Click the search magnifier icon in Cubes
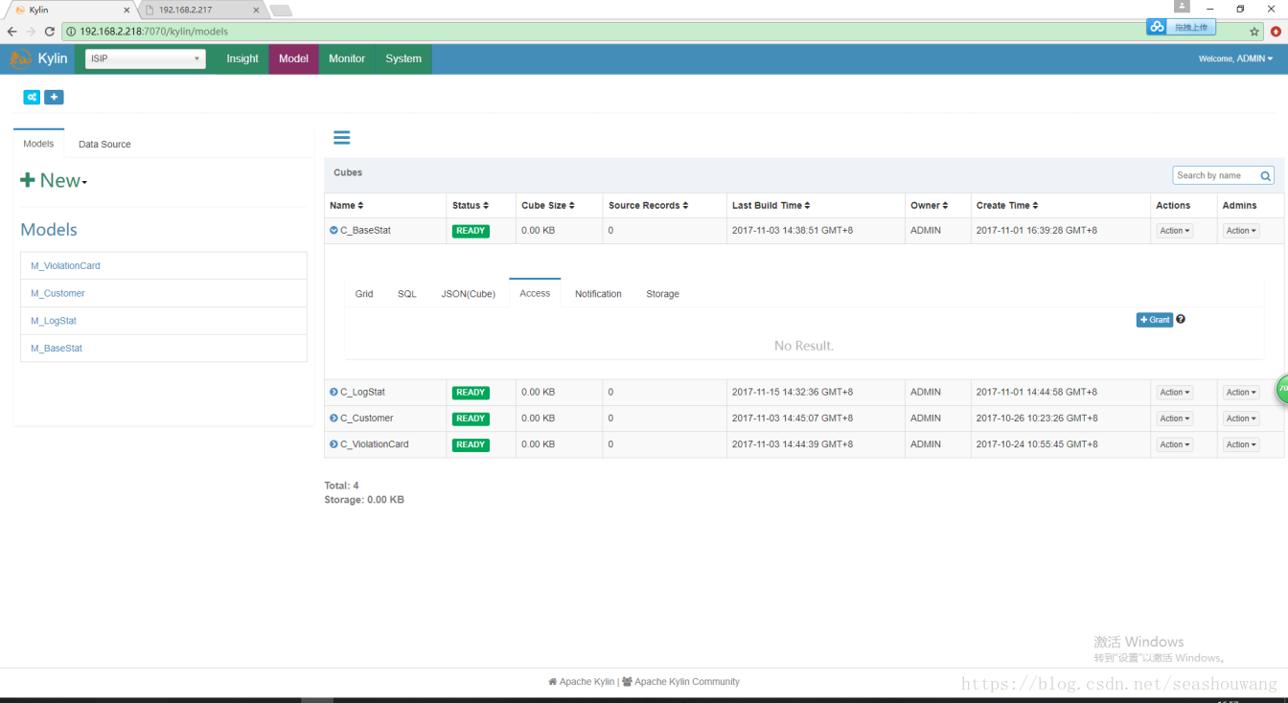The width and height of the screenshot is (1288, 703). (x=1266, y=176)
